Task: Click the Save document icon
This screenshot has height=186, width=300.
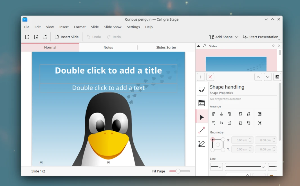Action: tap(45, 37)
